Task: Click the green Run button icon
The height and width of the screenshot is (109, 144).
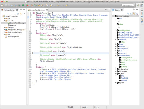Action: (x=23, y=5)
